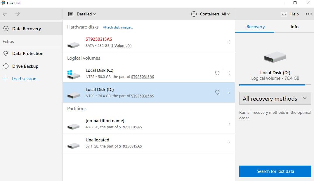Open the Help book icon
The height and width of the screenshot is (181, 314).
(284, 14)
